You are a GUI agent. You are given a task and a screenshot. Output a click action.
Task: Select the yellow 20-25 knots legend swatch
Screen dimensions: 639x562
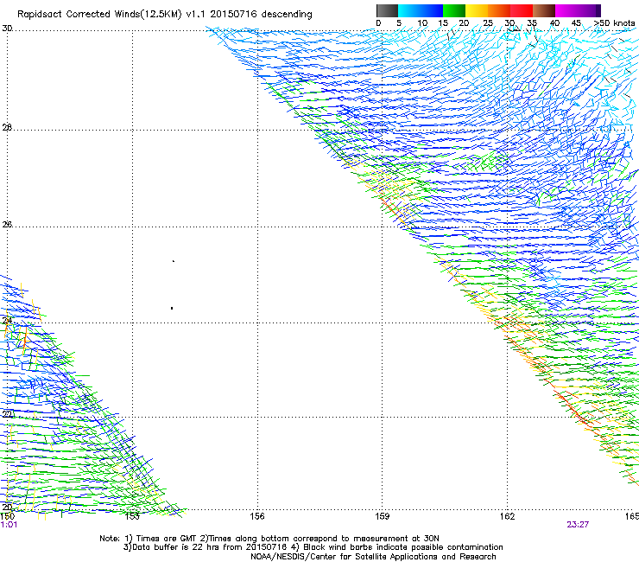(477, 10)
